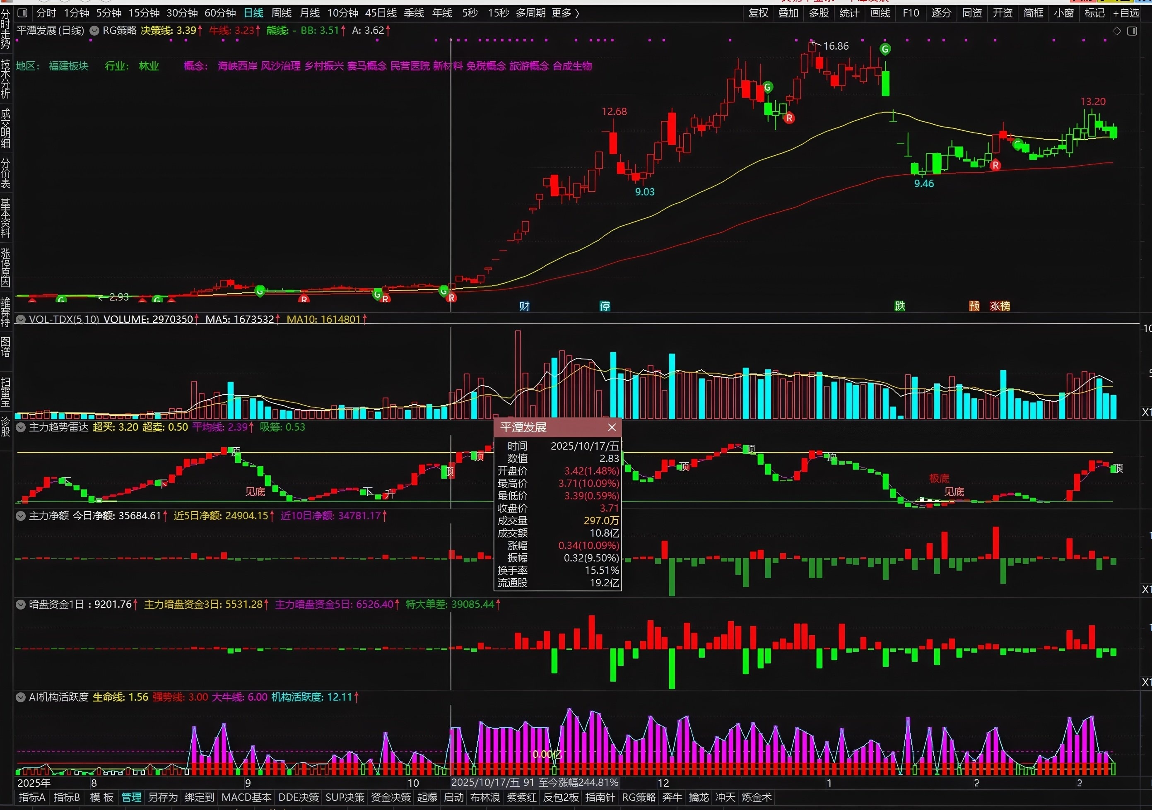This screenshot has width=1152, height=810.
Task: Click the diamond icon at chart top-right
Action: click(1117, 31)
